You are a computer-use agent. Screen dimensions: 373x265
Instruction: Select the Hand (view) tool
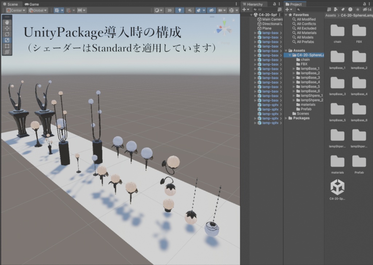coord(7,22)
